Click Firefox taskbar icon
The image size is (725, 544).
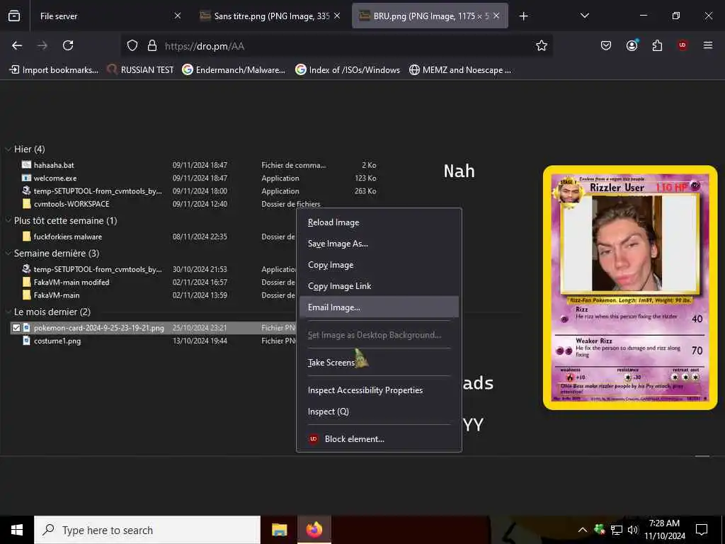[x=314, y=530]
